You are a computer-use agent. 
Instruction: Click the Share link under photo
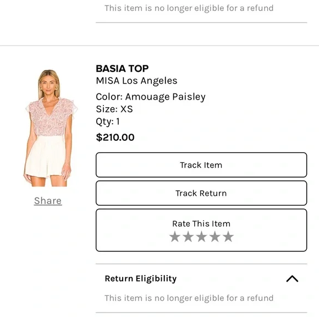(48, 201)
